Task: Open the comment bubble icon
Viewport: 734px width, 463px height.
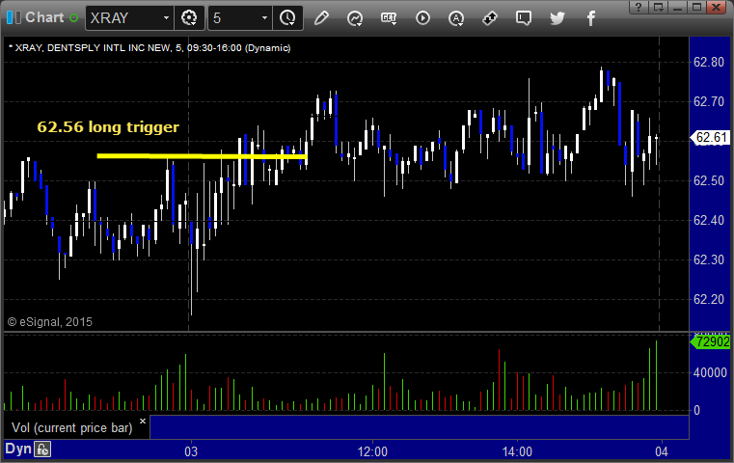Action: click(524, 17)
